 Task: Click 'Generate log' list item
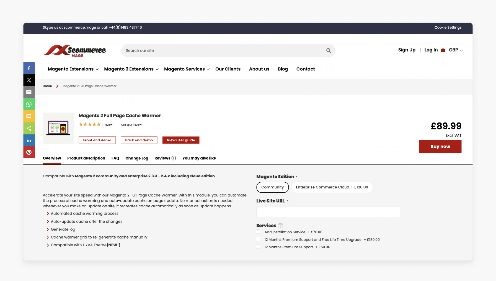coord(63,229)
